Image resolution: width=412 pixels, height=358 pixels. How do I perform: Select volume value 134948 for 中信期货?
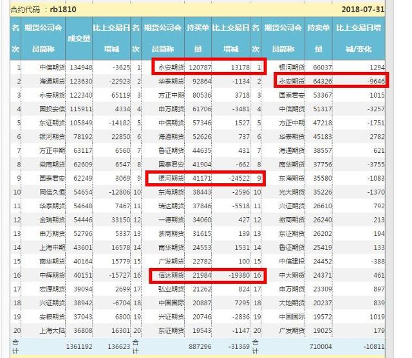[81, 67]
